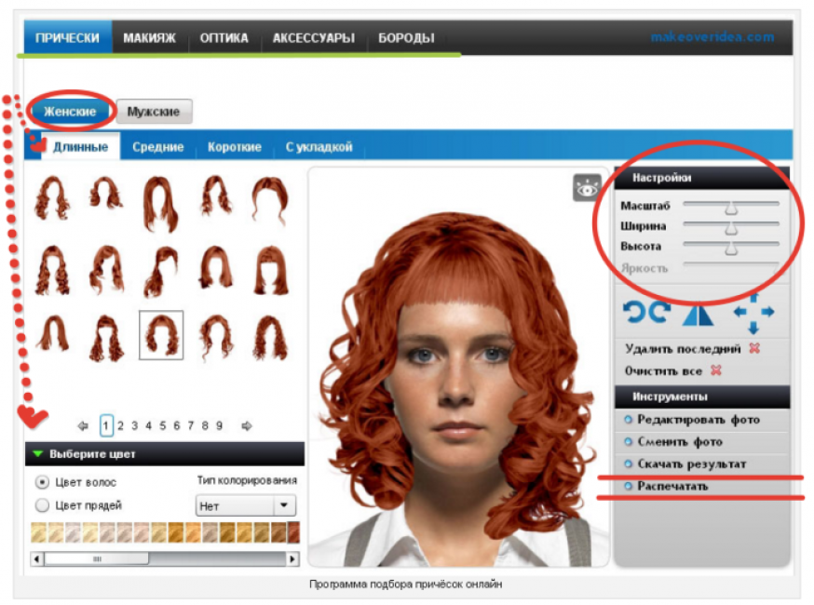Screen dimensions: 814x605
Task: Click the mirror flip triangle icon
Action: tap(697, 314)
